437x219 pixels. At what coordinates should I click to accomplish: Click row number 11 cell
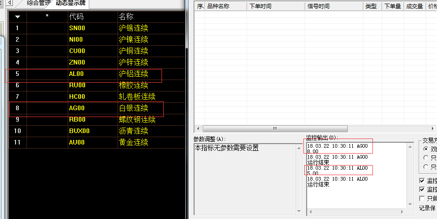[x=17, y=142]
